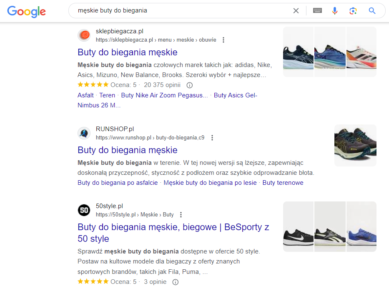The height and width of the screenshot is (298, 389).
Task: Open the on-screen keyboard input tool
Action: click(x=317, y=10)
